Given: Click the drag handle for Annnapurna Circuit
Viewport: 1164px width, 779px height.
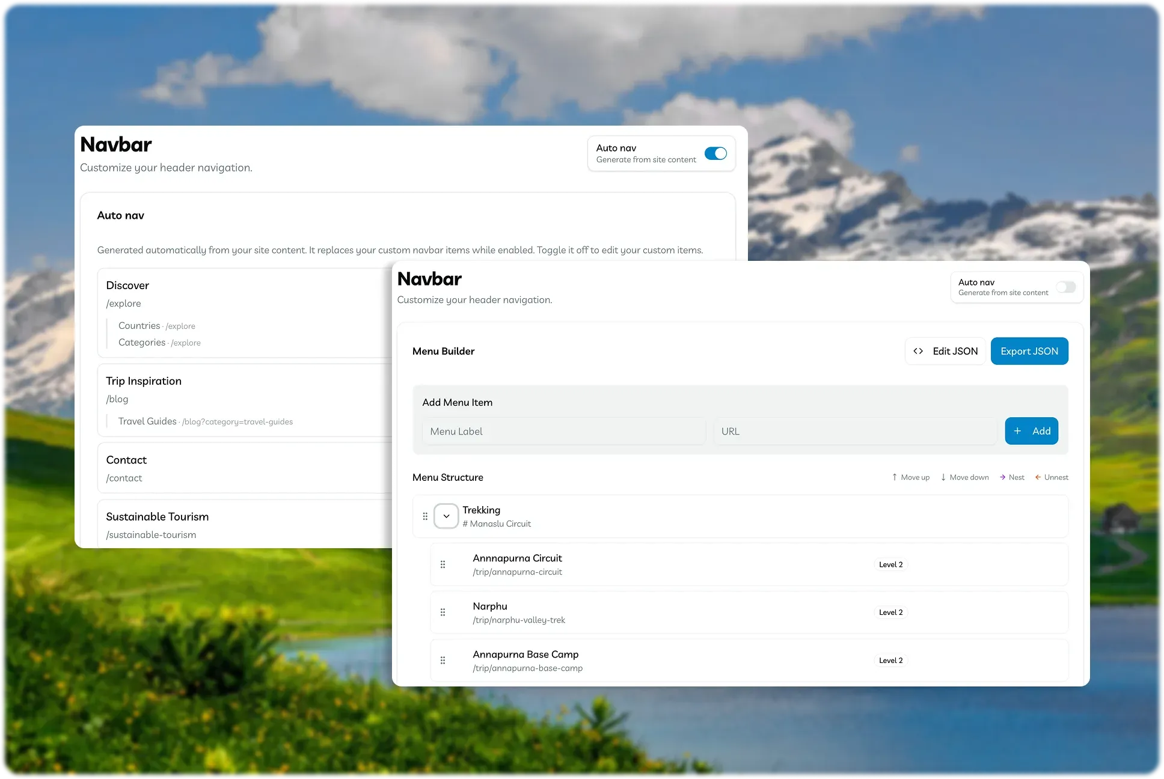Looking at the screenshot, I should coord(443,564).
